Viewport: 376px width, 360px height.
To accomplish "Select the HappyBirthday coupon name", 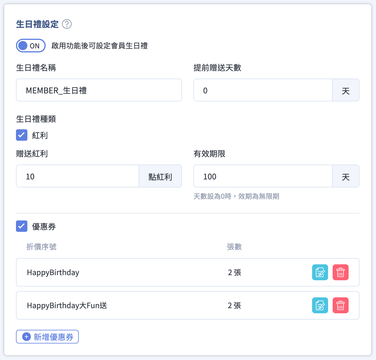I will coord(53,273).
